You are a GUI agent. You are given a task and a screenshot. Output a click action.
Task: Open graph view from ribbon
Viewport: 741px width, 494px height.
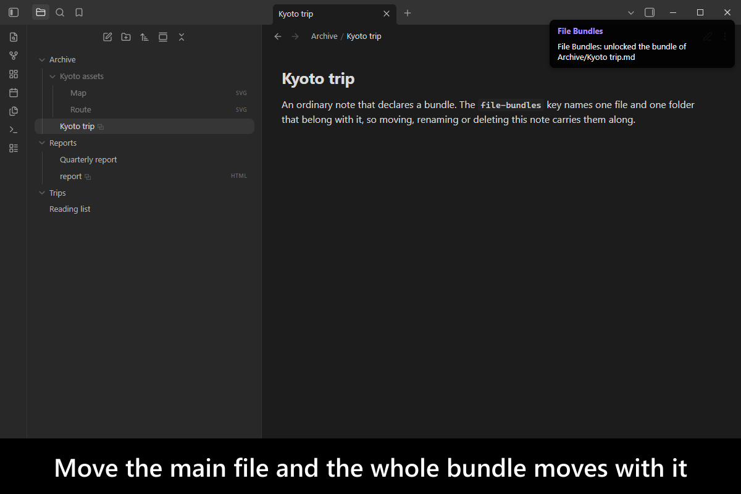click(14, 56)
